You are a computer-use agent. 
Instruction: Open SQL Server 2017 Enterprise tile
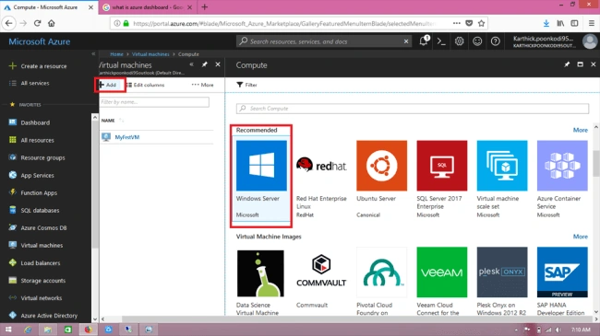[442, 180]
